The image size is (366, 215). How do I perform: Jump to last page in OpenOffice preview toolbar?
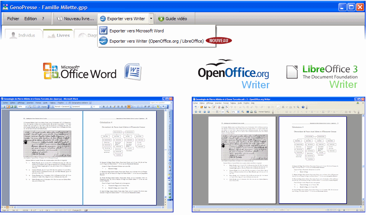tap(209, 111)
